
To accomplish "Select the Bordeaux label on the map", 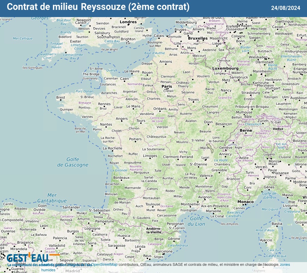I will pyautogui.click(x=121, y=178).
